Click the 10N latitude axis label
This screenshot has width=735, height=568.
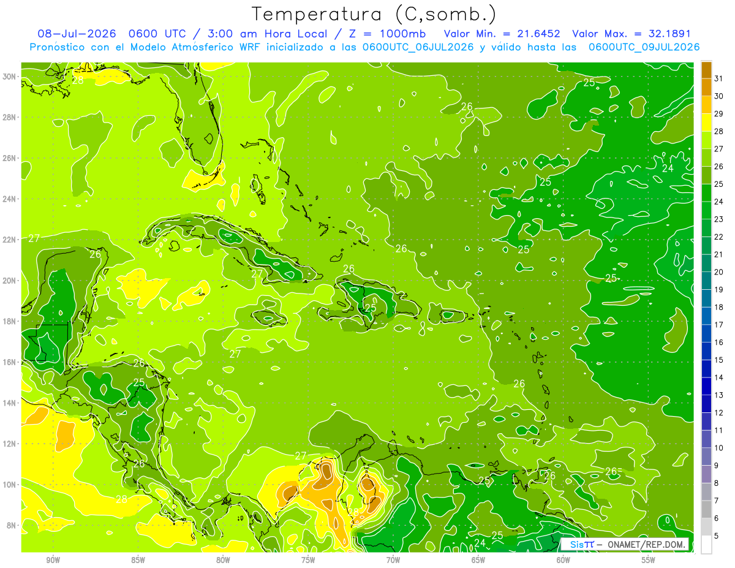9,485
